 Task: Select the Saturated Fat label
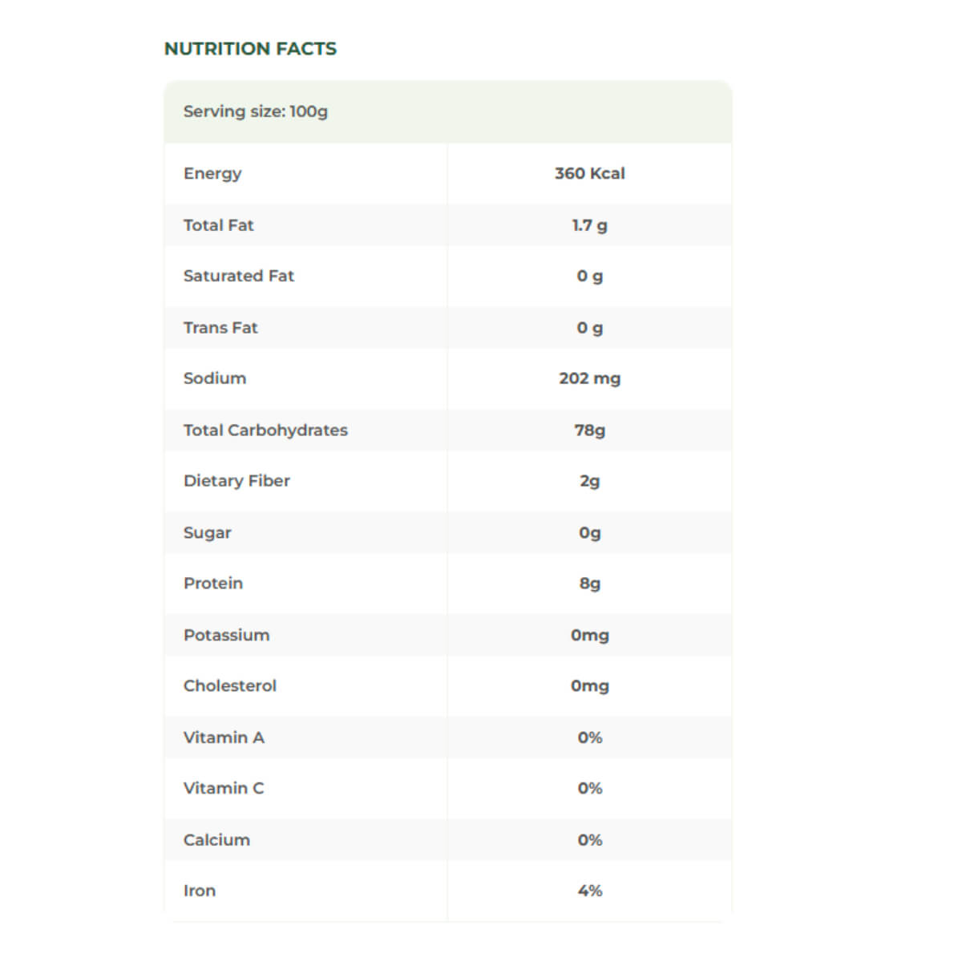(x=239, y=276)
